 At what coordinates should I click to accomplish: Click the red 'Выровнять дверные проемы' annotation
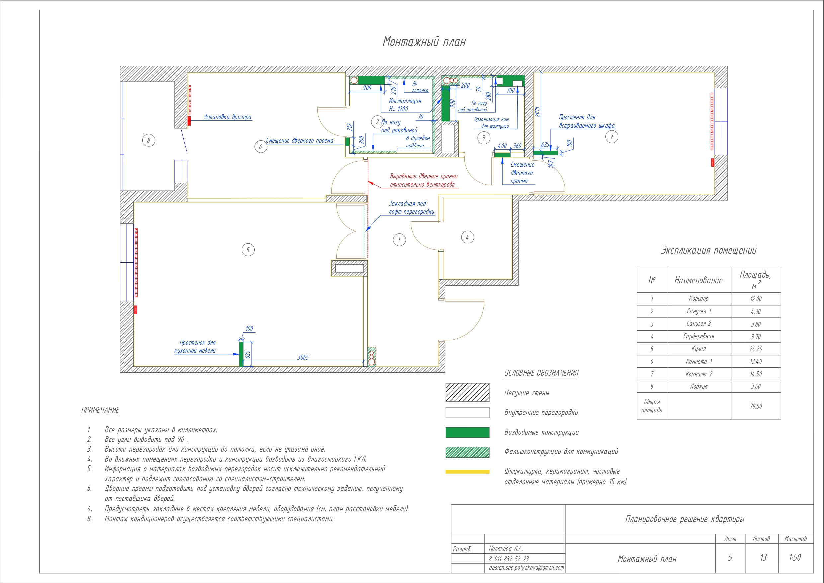pos(424,180)
